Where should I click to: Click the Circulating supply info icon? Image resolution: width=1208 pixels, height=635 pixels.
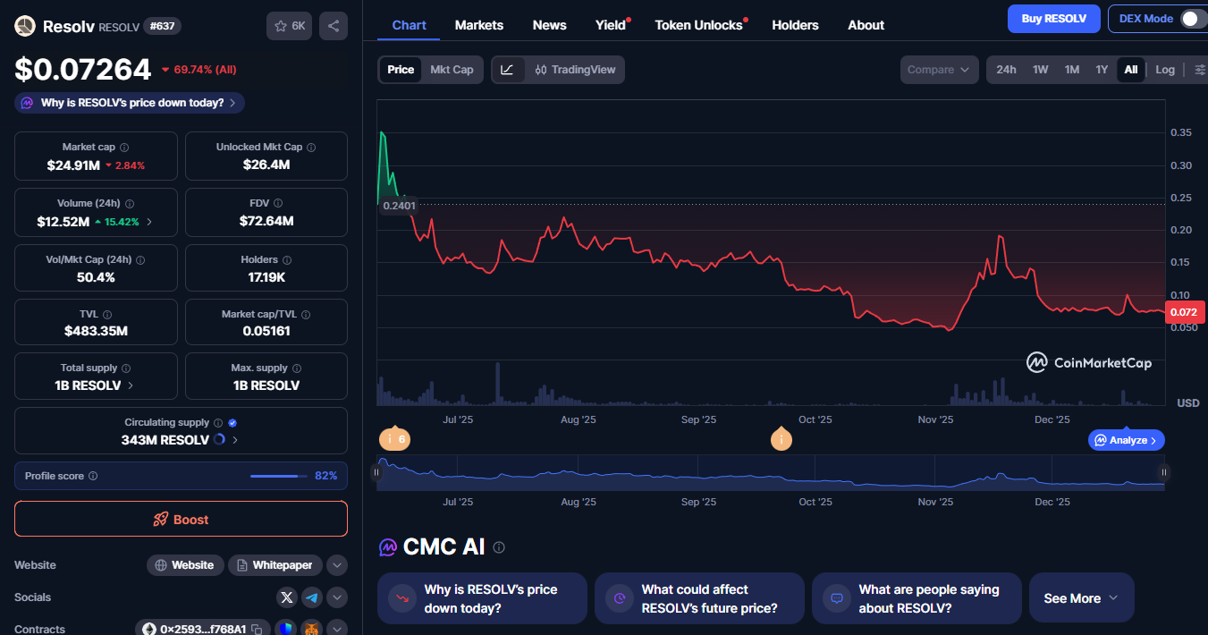(218, 423)
